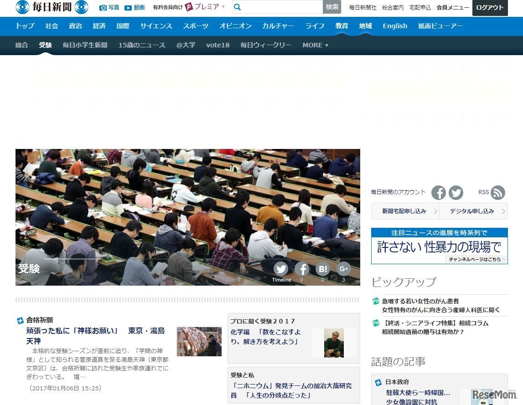This screenshot has height=405, width=523.
Task: Open the チャンネルページはこちら link
Action: pos(476,259)
